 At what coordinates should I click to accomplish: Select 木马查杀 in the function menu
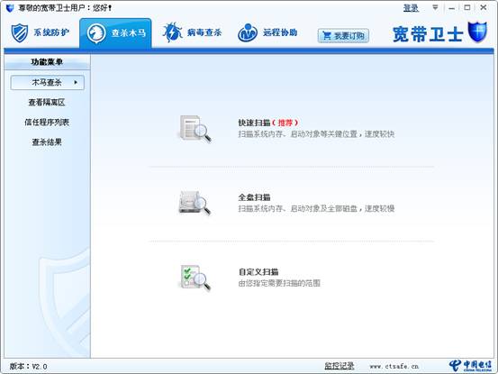[x=48, y=83]
